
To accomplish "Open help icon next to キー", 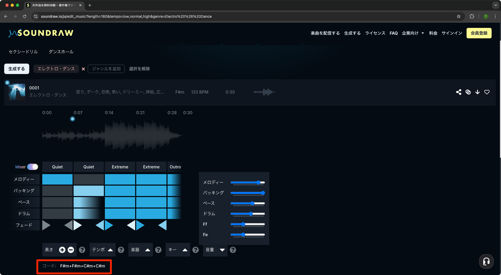I will point(196,250).
